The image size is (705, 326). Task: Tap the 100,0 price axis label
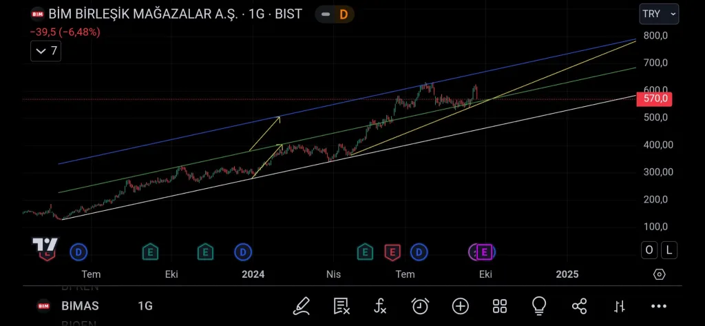tap(655, 227)
